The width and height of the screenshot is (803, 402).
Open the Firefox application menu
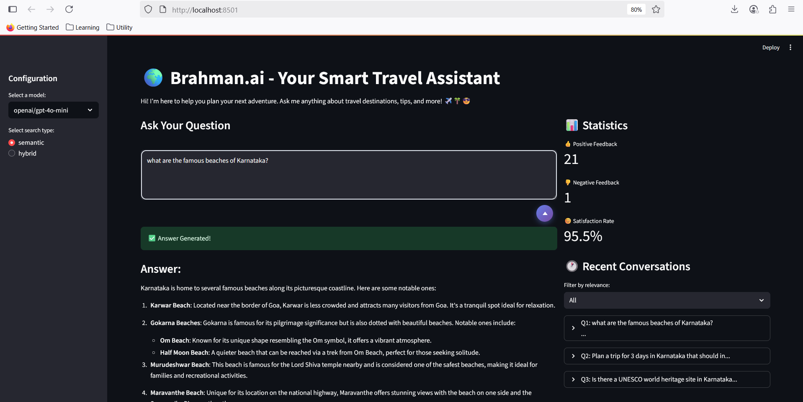pyautogui.click(x=791, y=9)
